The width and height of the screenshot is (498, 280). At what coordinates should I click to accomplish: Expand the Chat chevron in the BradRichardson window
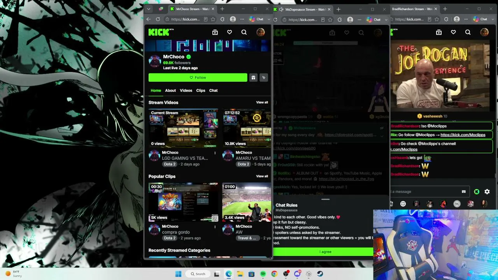coord(493,19)
